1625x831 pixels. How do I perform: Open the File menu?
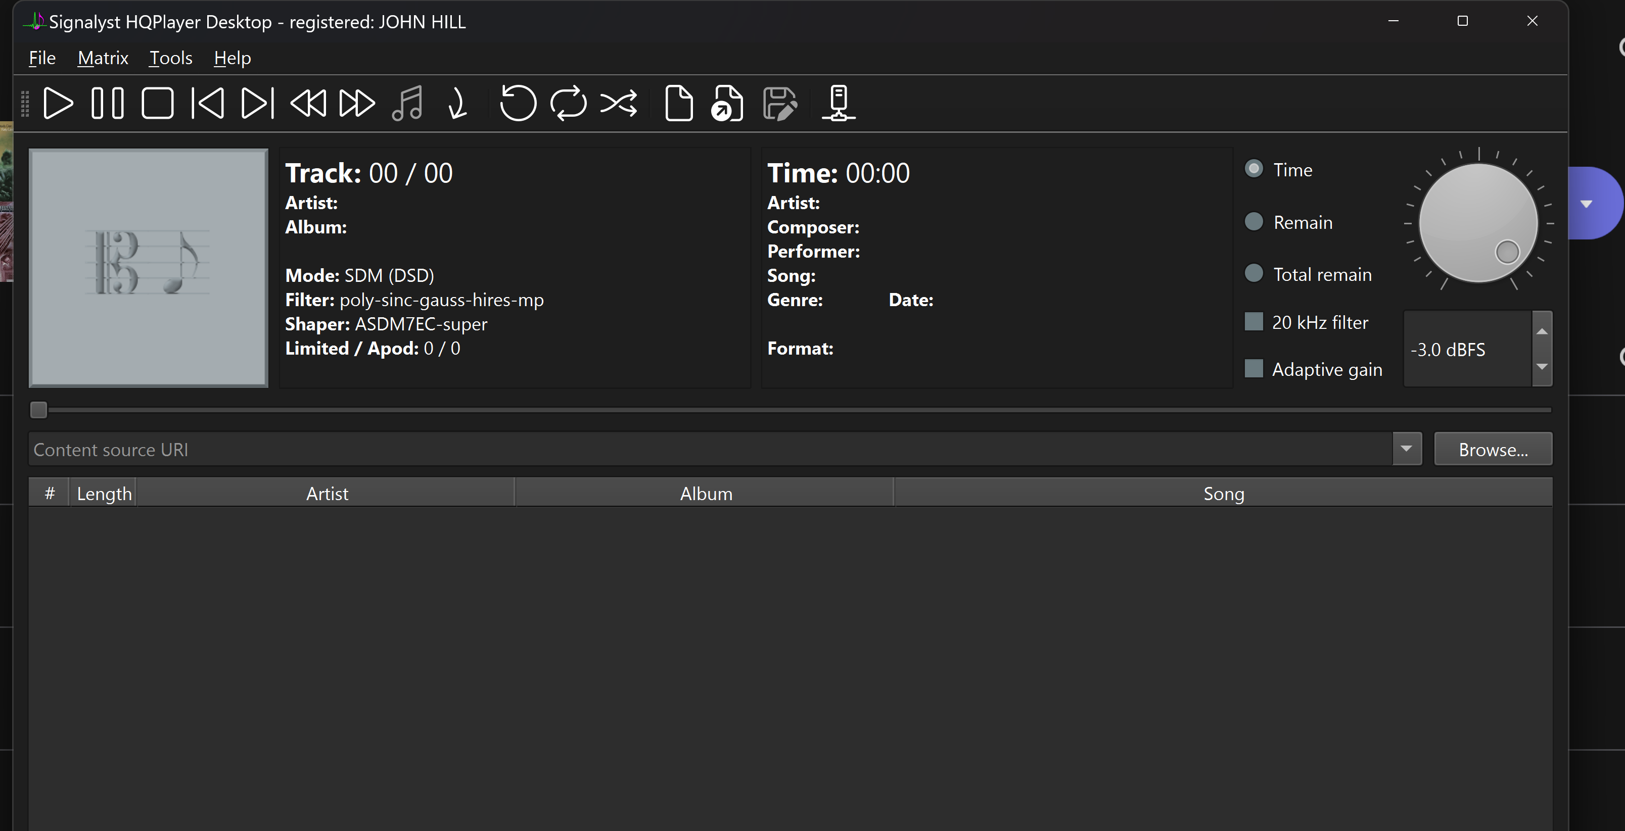42,58
